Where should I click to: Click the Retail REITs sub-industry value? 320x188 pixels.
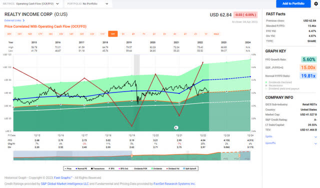309,104
